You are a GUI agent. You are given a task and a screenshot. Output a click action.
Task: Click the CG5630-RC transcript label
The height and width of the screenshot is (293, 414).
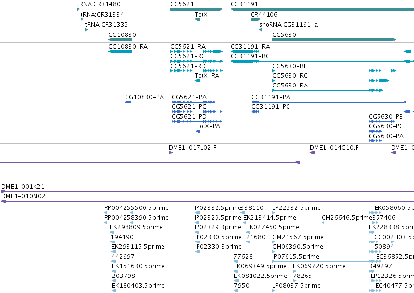coord(290,76)
